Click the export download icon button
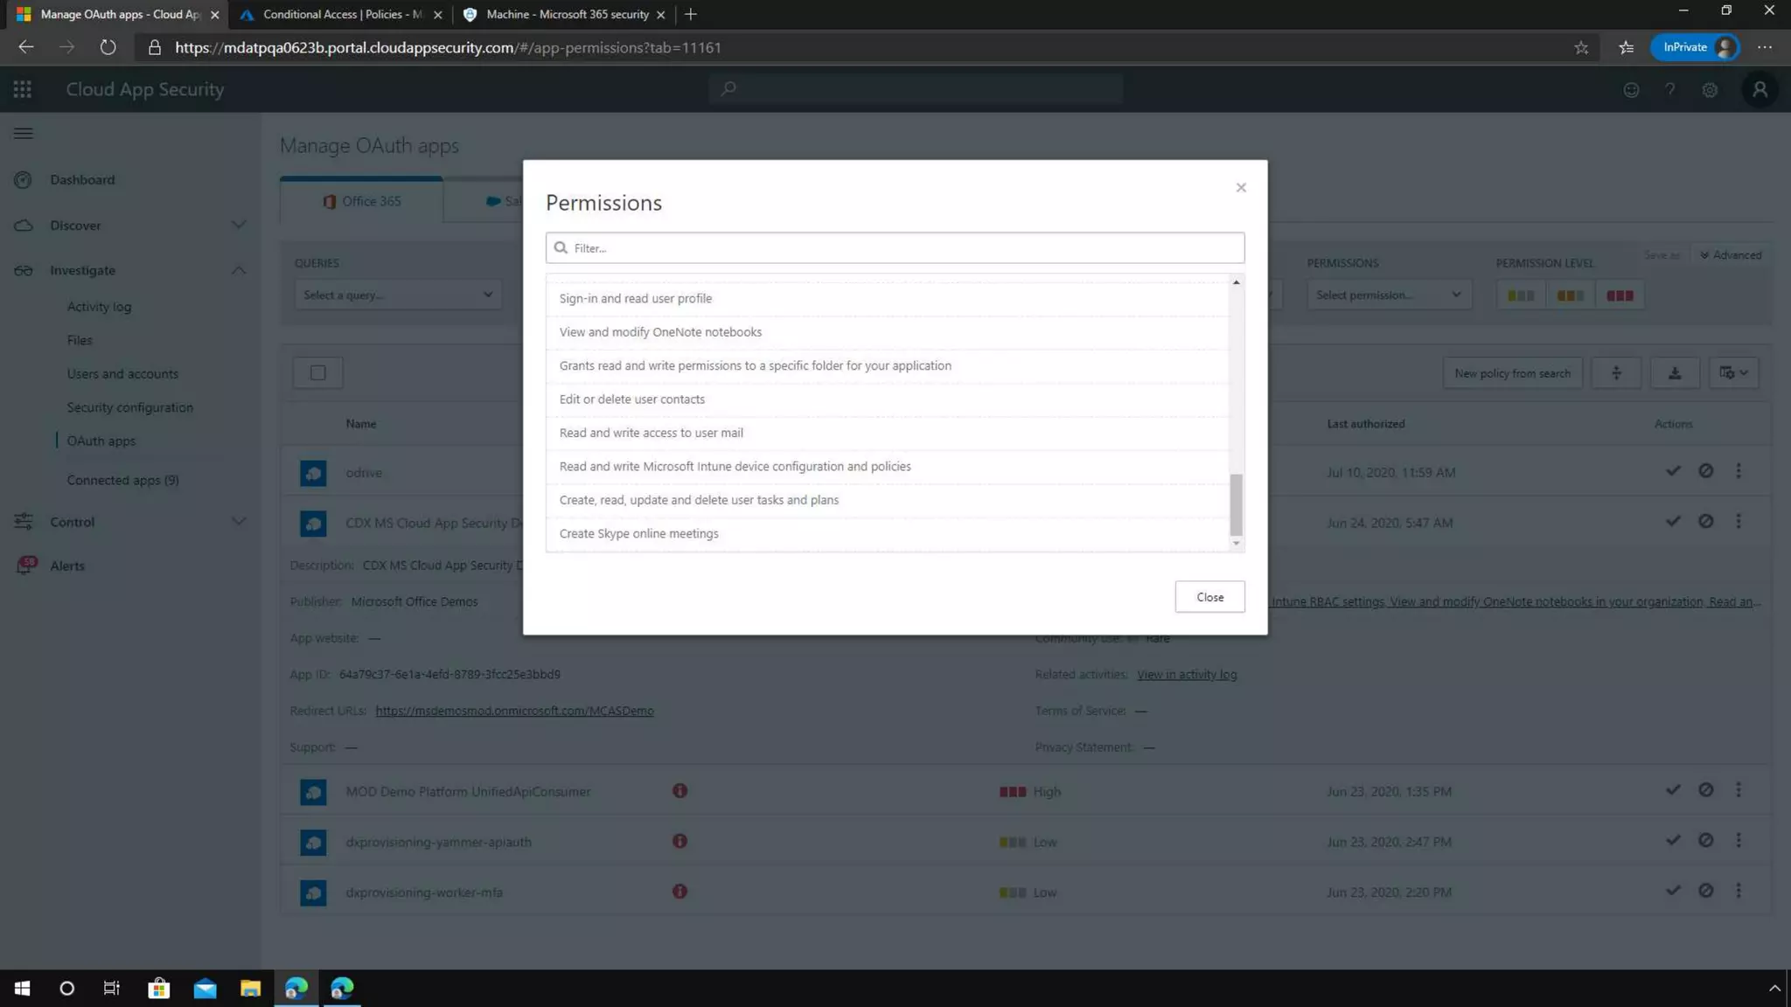This screenshot has height=1007, width=1791. [1674, 373]
